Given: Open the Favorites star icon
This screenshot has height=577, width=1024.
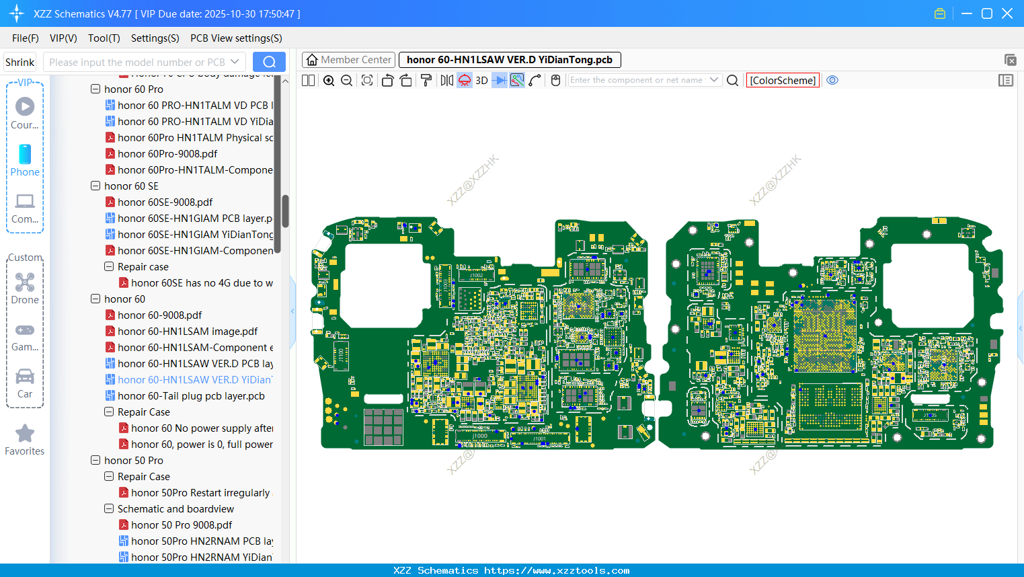Looking at the screenshot, I should click(25, 440).
